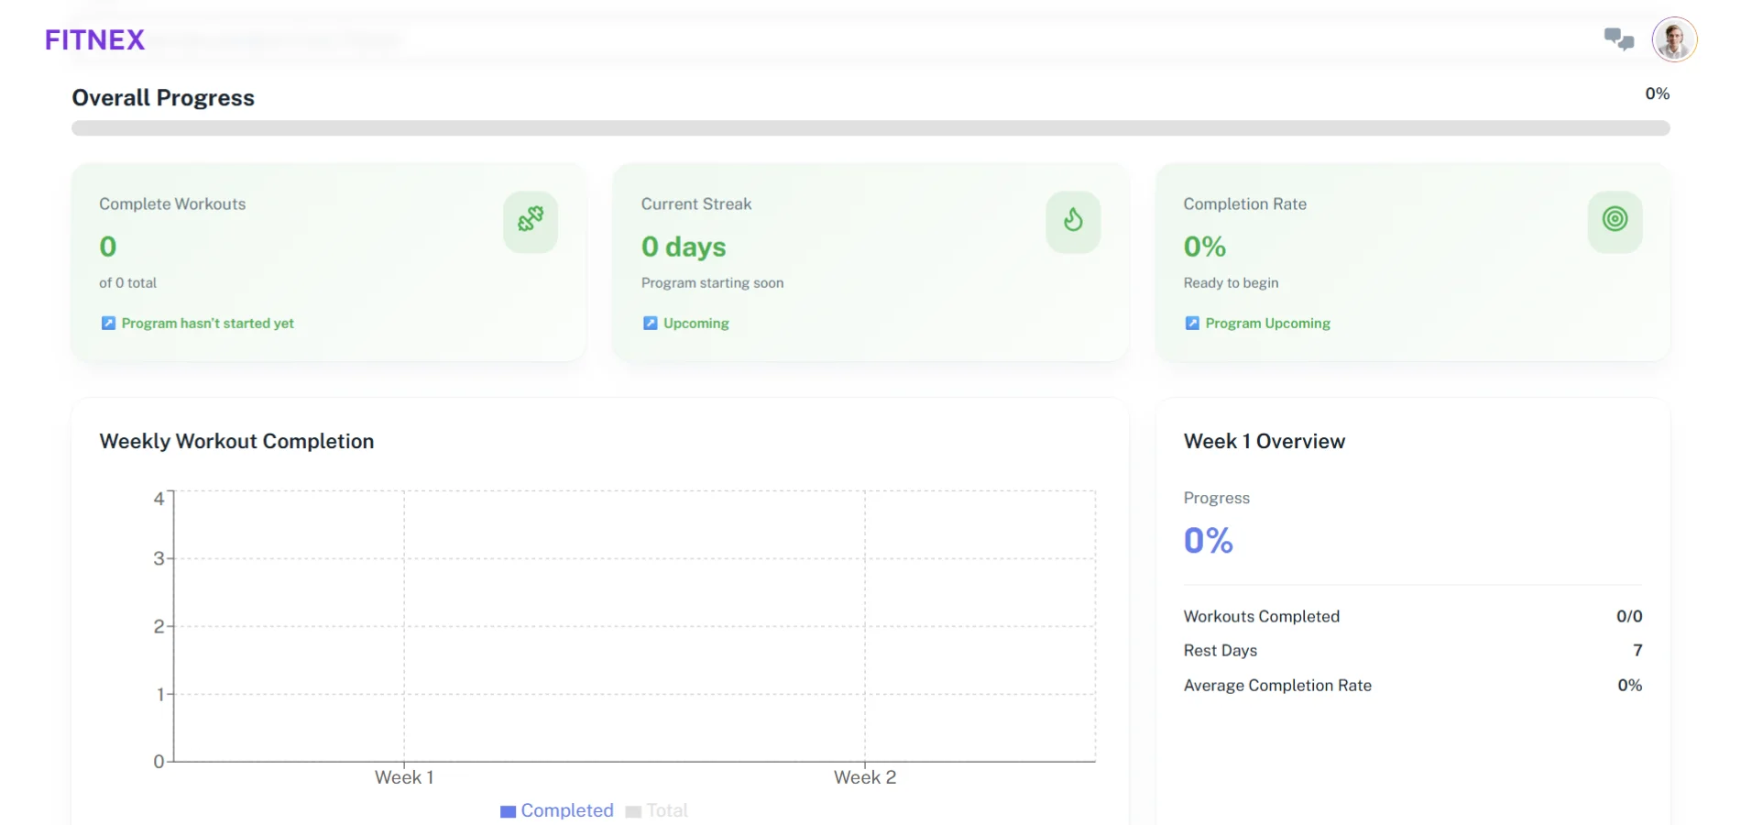Click the FITNEX logo
Image resolution: width=1741 pixels, height=825 pixels.
(x=94, y=40)
